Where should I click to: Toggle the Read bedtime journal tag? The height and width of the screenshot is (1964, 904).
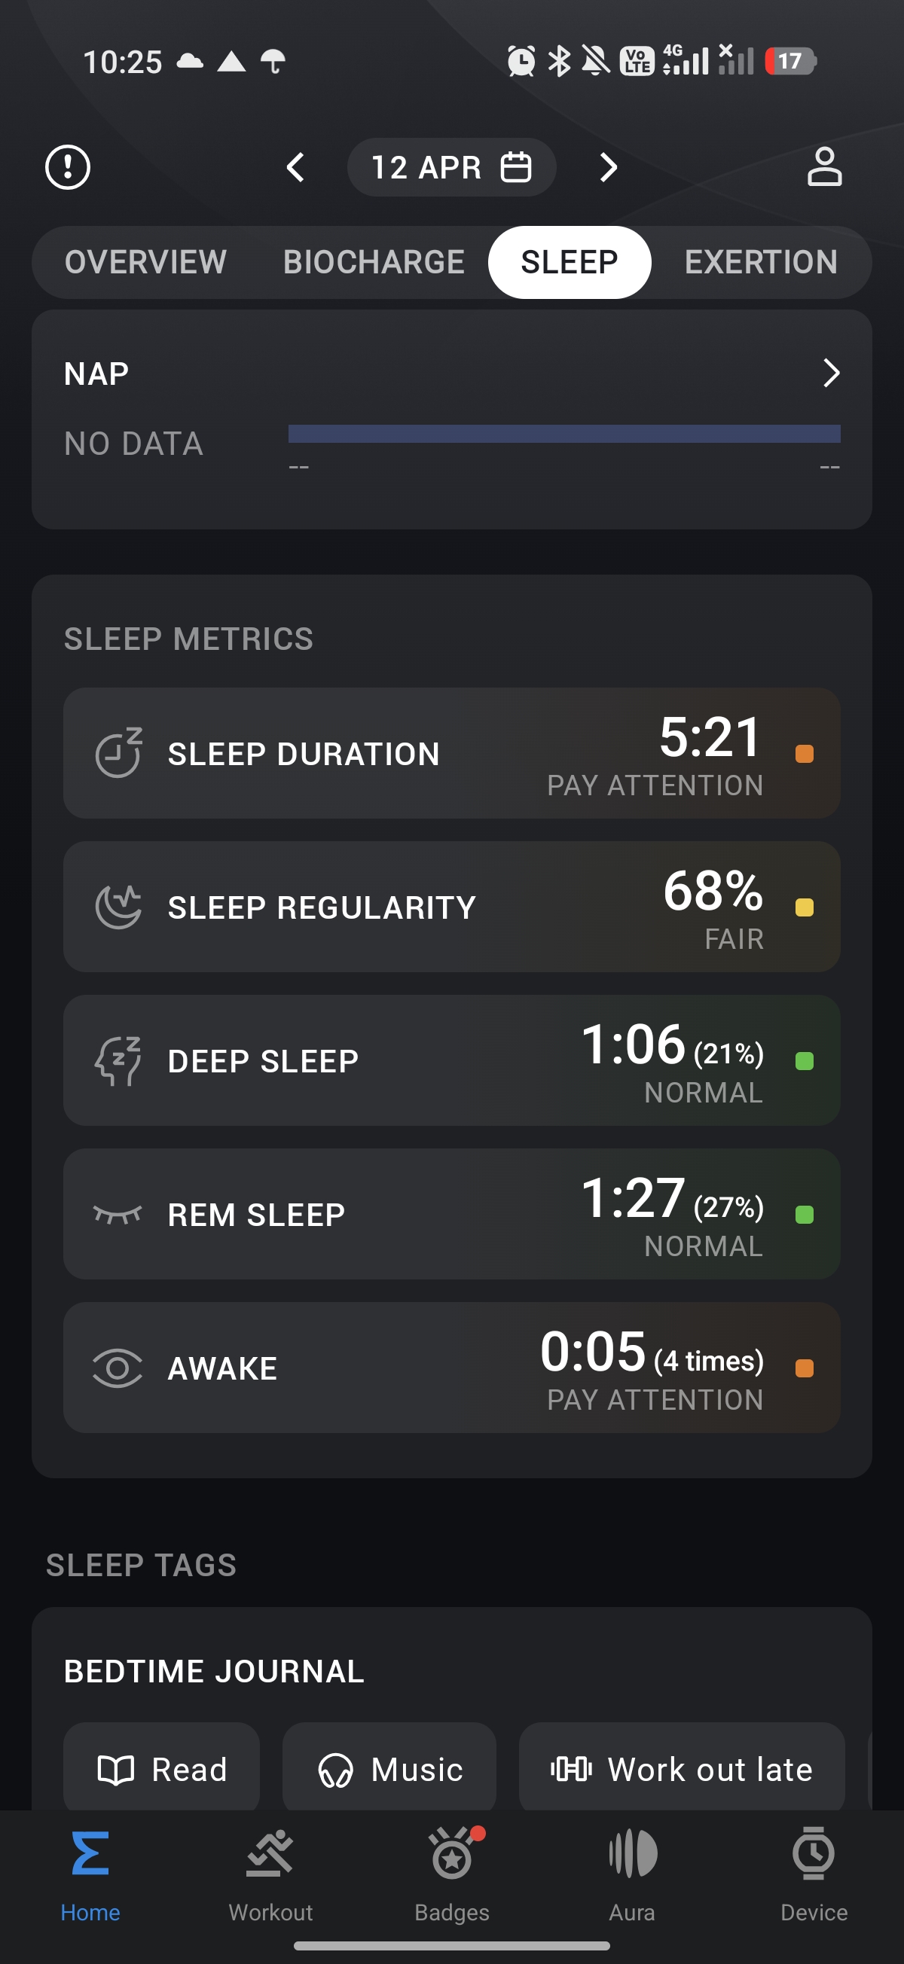162,1768
